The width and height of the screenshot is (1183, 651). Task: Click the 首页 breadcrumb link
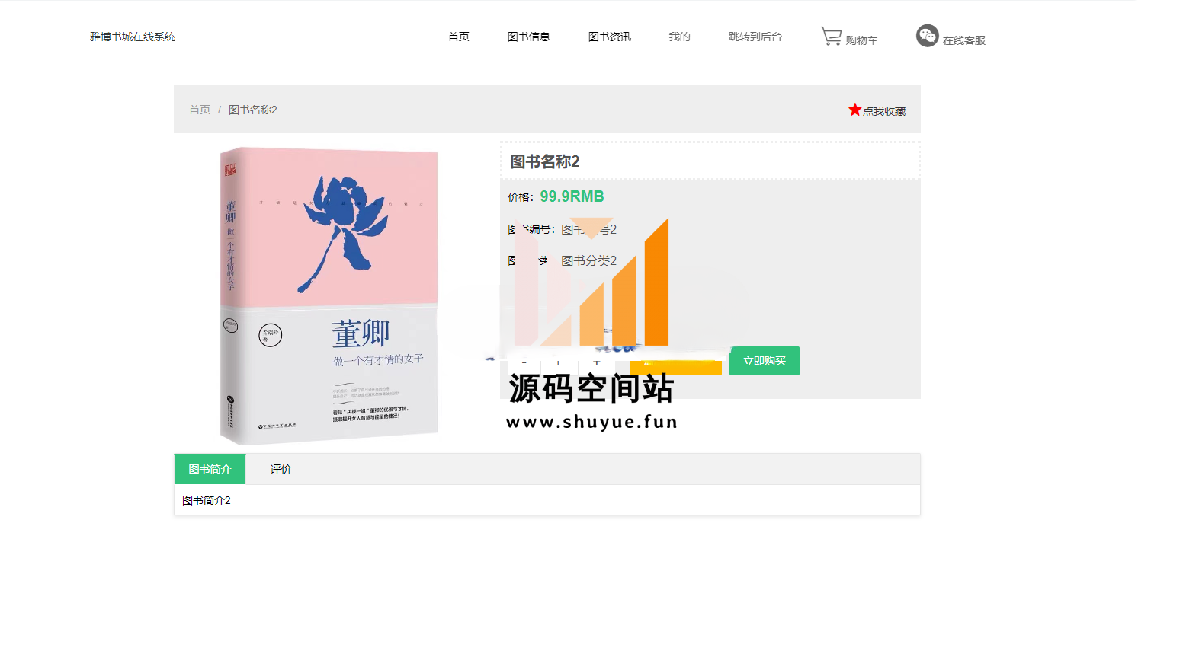click(x=200, y=110)
